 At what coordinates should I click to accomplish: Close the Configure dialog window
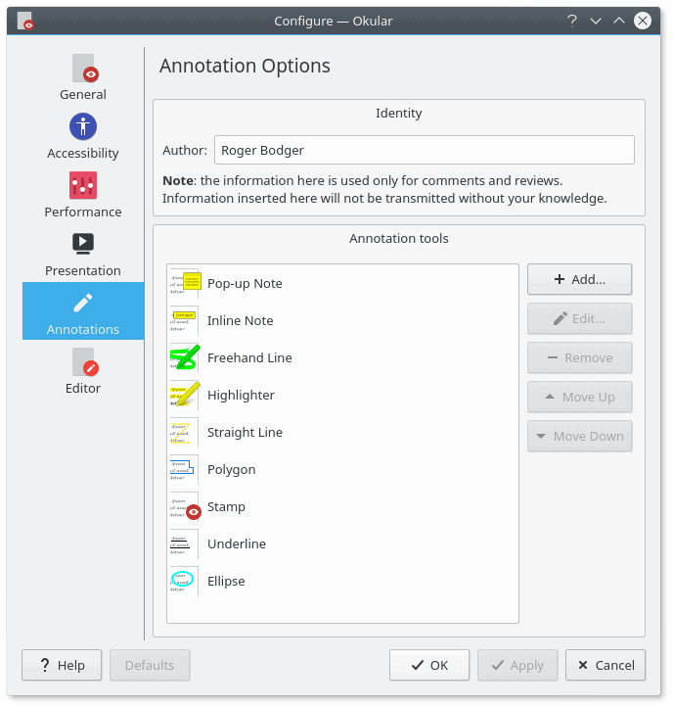click(x=643, y=21)
